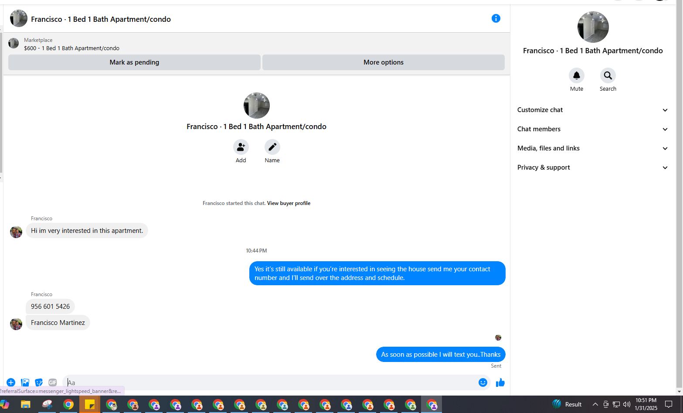Expand Media, files and links section
Image resolution: width=683 pixels, height=413 pixels.
[x=593, y=148]
